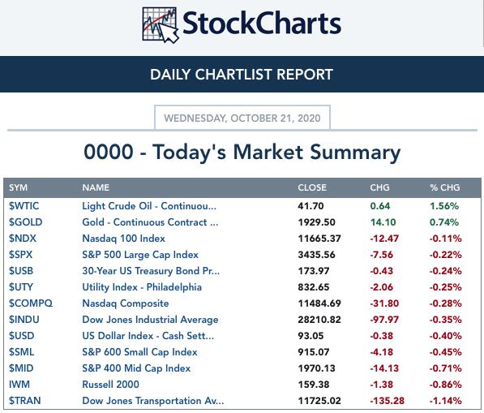This screenshot has height=413, width=484.
Task: Click the SYM column header
Action: (18, 187)
